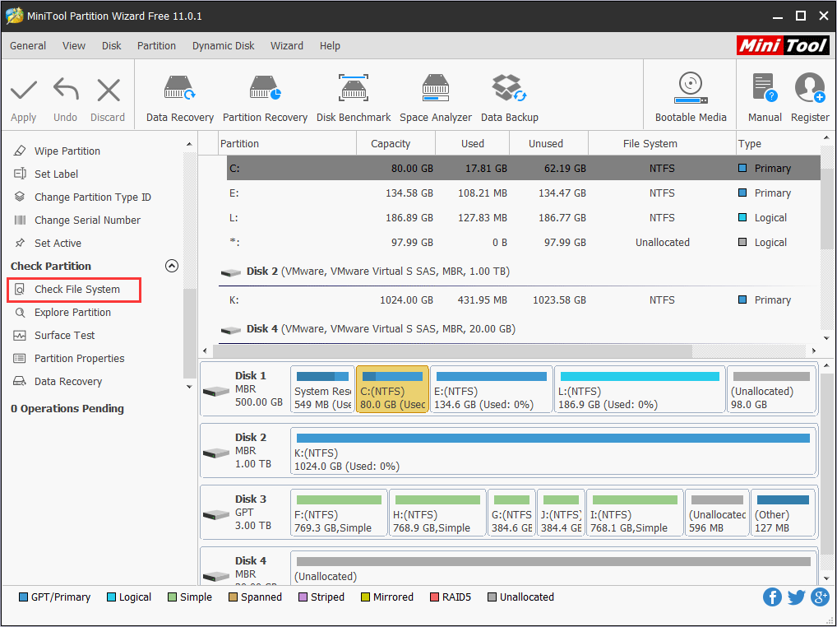The width and height of the screenshot is (837, 627).
Task: Select I:(NTFS) block on Disk 3
Action: coord(635,513)
